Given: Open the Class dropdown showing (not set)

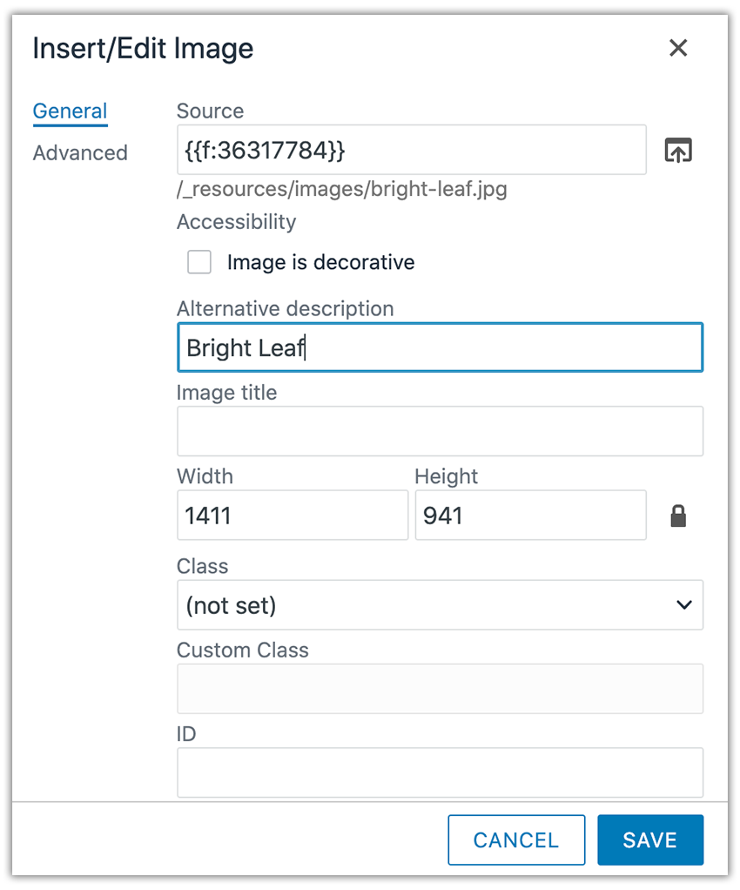Looking at the screenshot, I should point(440,605).
